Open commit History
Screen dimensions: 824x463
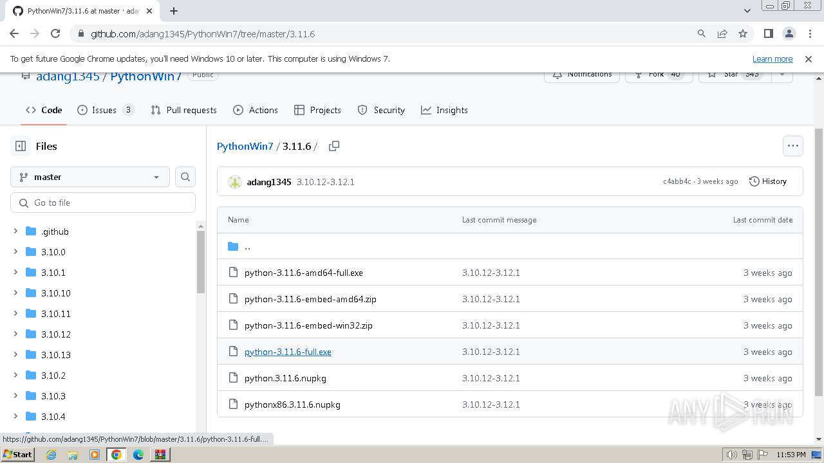point(768,181)
